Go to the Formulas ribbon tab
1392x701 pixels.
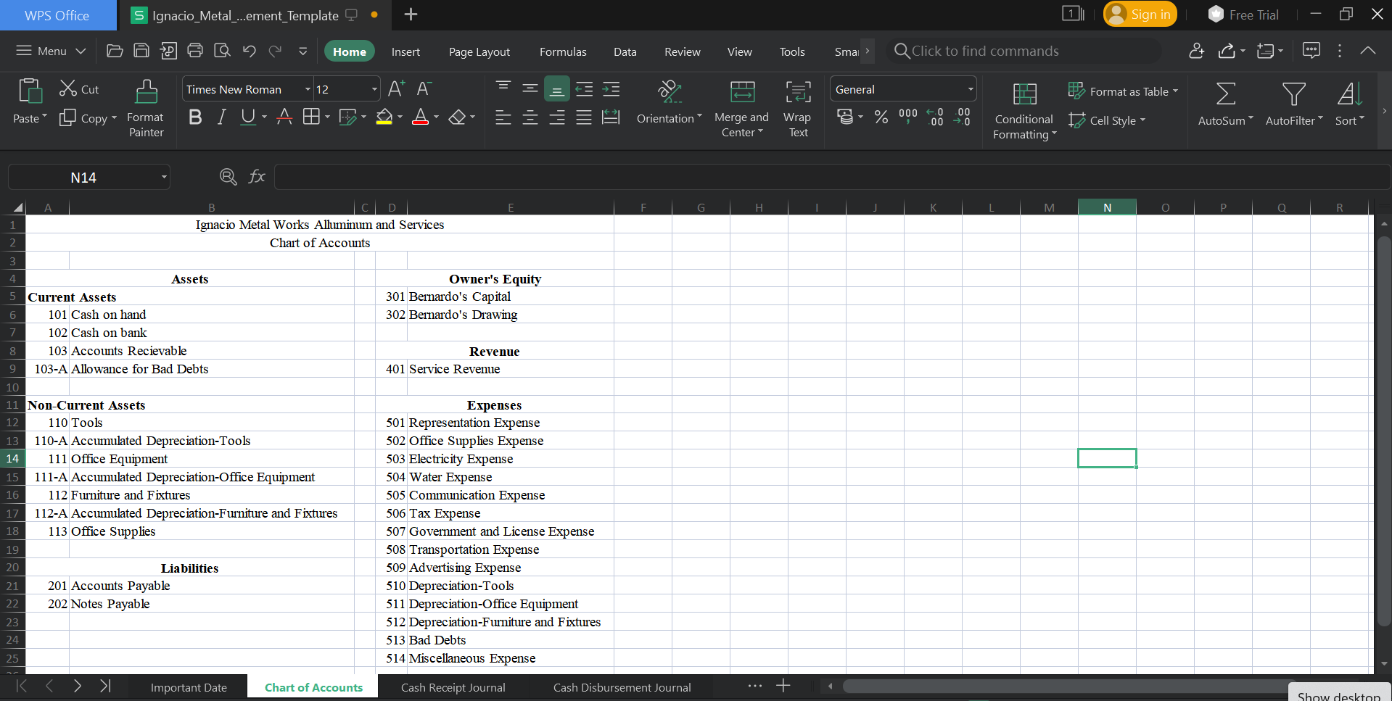563,51
